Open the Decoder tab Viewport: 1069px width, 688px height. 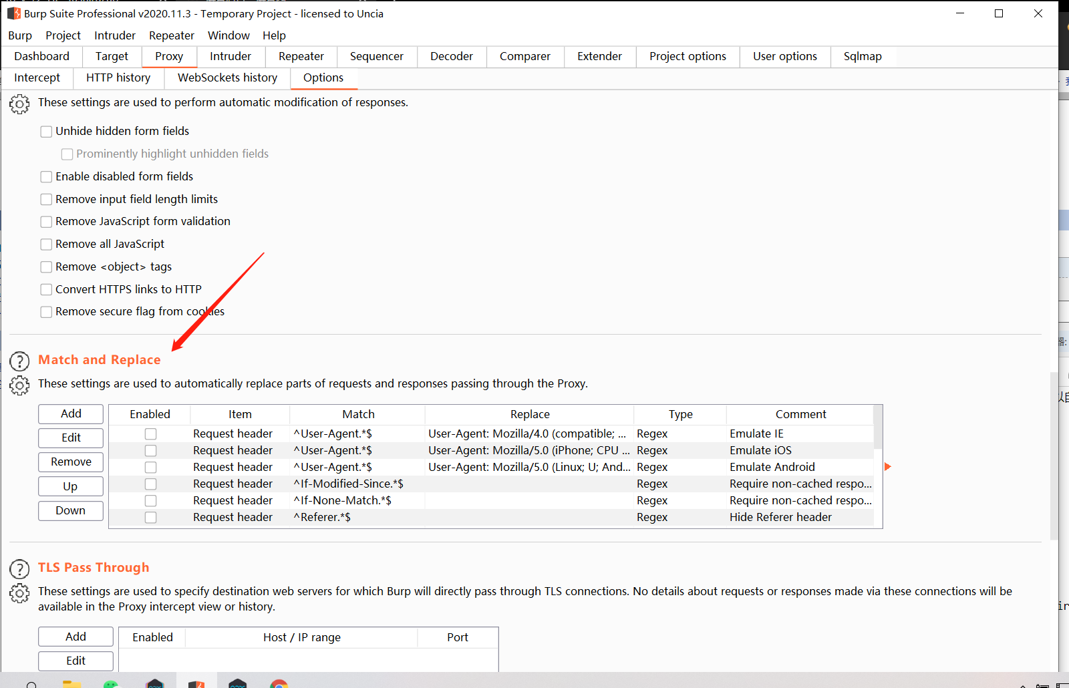(452, 57)
